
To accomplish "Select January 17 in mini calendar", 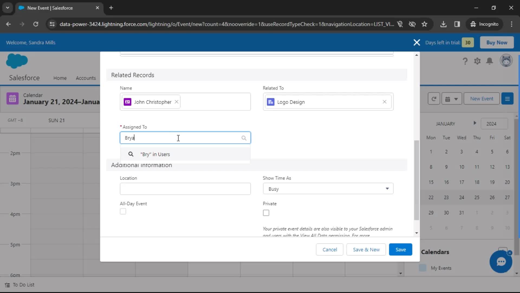I will 461,182.
